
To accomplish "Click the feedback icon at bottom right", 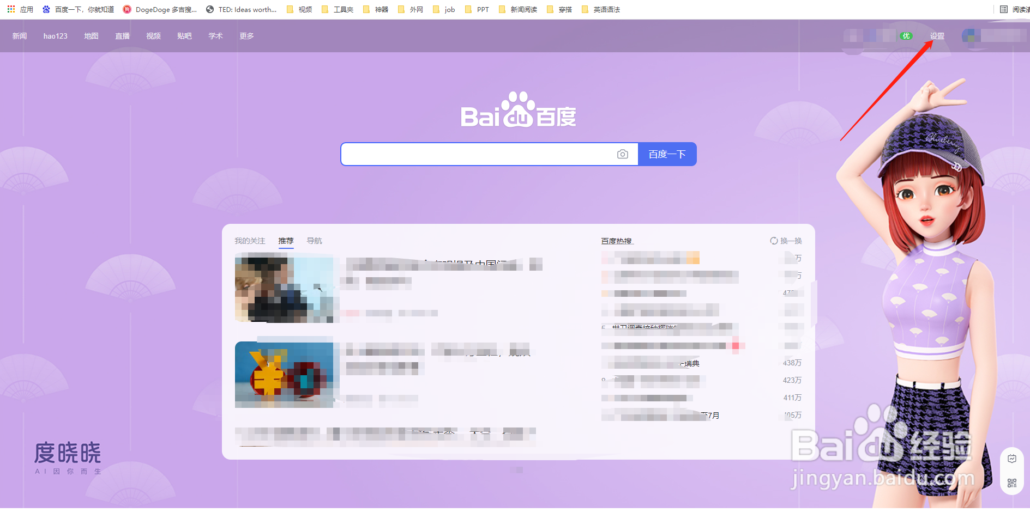I will tap(1012, 459).
